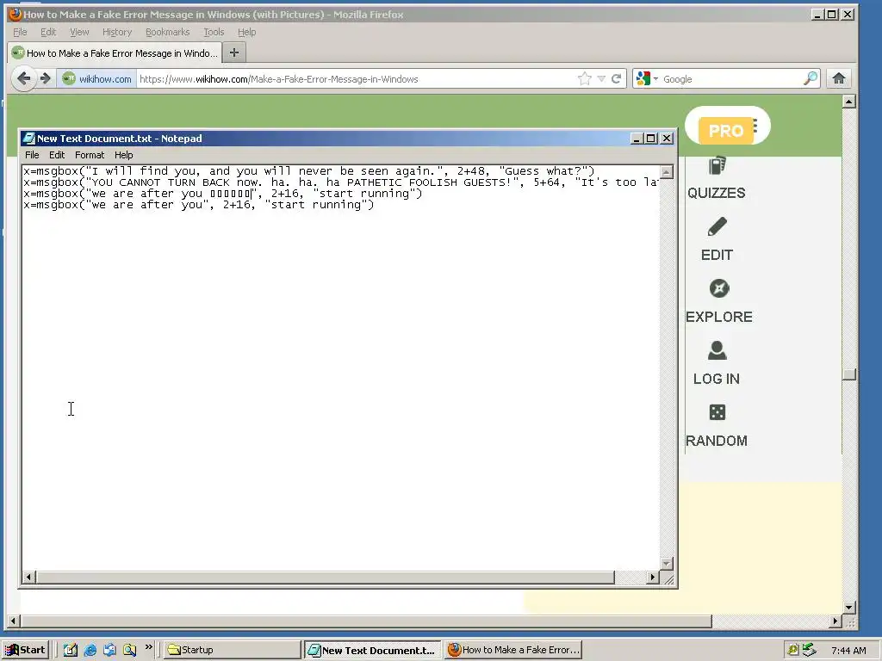The width and height of the screenshot is (882, 661).
Task: Click Notepad vertical scrollbar down arrow
Action: pos(667,563)
